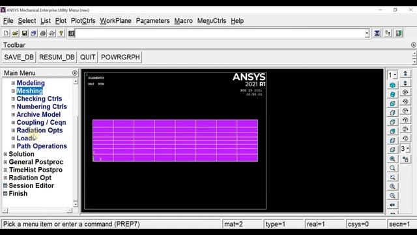Rotate model about -X axis
The image size is (417, 235).
(x=405, y=102)
